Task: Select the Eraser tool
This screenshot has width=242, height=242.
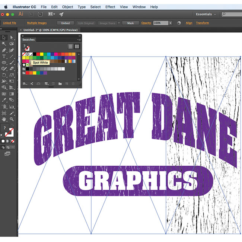Action: 12,69
